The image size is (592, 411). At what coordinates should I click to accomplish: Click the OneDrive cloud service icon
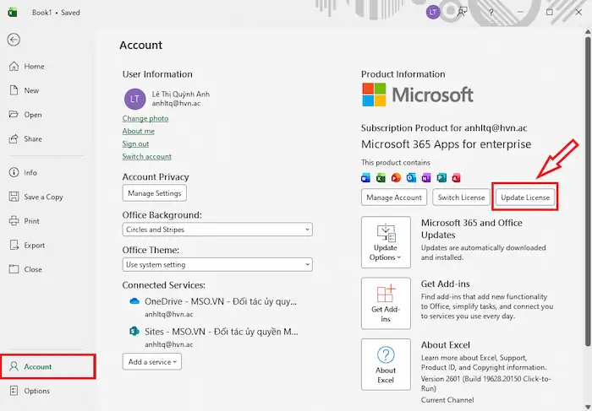click(134, 300)
